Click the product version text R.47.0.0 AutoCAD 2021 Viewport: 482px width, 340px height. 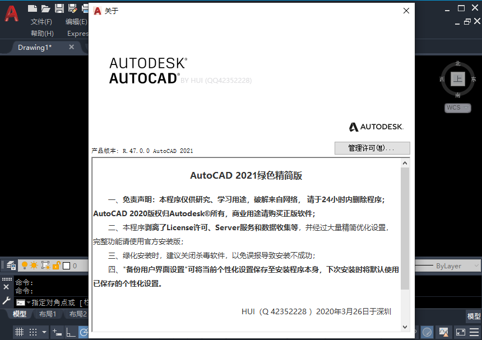click(x=157, y=151)
